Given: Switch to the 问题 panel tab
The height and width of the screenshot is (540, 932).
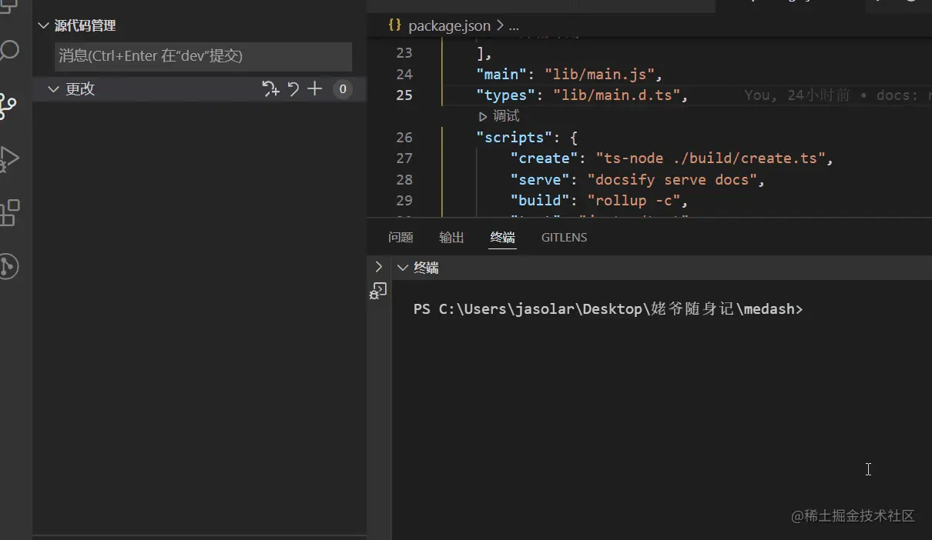Looking at the screenshot, I should coord(401,238).
